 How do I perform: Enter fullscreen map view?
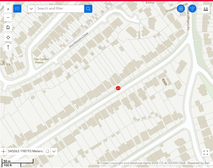tap(206, 153)
